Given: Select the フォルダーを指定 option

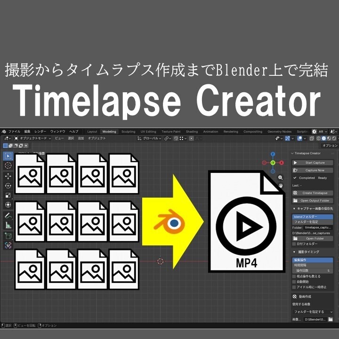Looking at the screenshot, I should click(x=313, y=222).
